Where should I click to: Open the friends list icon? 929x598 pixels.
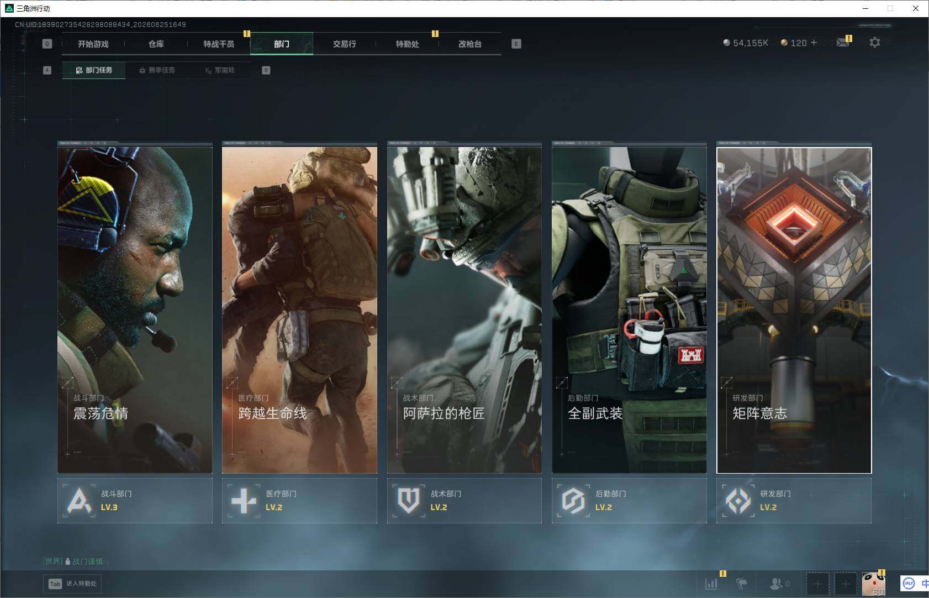(776, 583)
